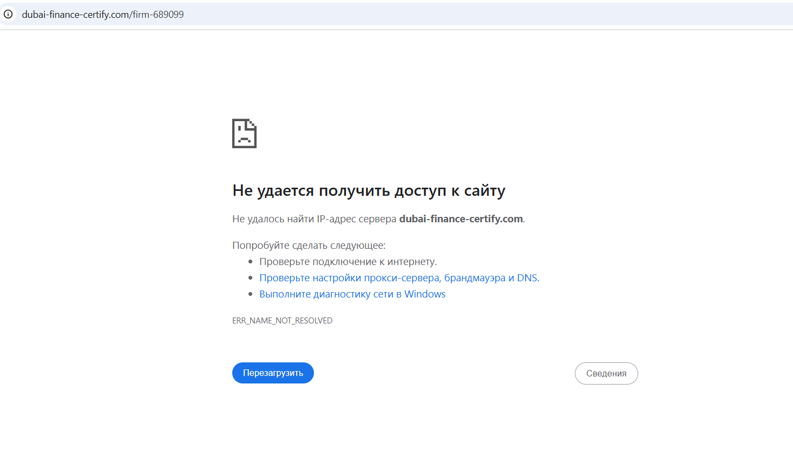This screenshot has height=450, width=793.
Task: Click the dubai-finance-certify.com domain in address bar
Action: tap(75, 15)
